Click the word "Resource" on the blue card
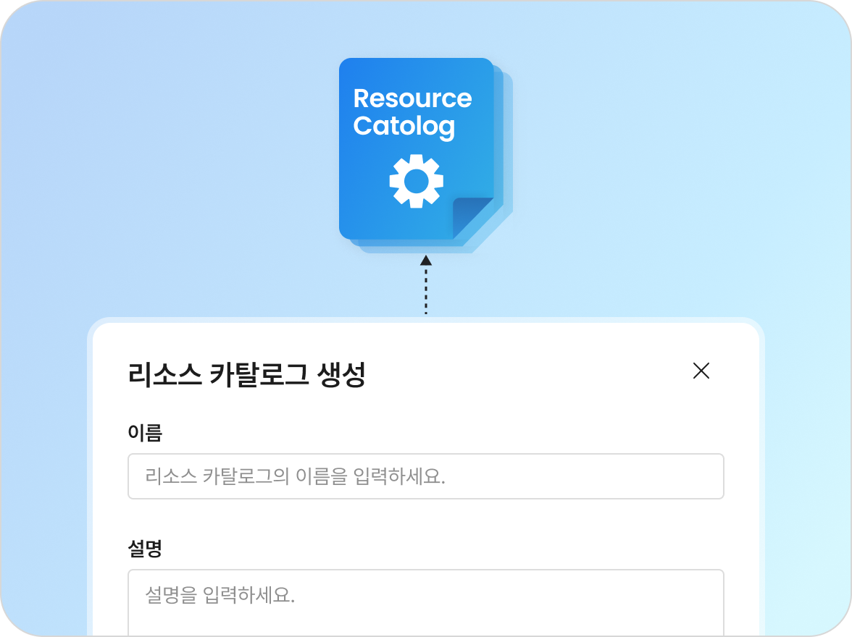Viewport: 852px width, 637px height. tap(412, 98)
